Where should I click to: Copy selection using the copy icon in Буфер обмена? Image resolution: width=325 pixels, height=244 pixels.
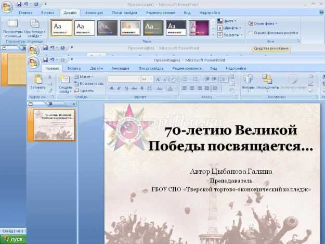tap(50, 84)
